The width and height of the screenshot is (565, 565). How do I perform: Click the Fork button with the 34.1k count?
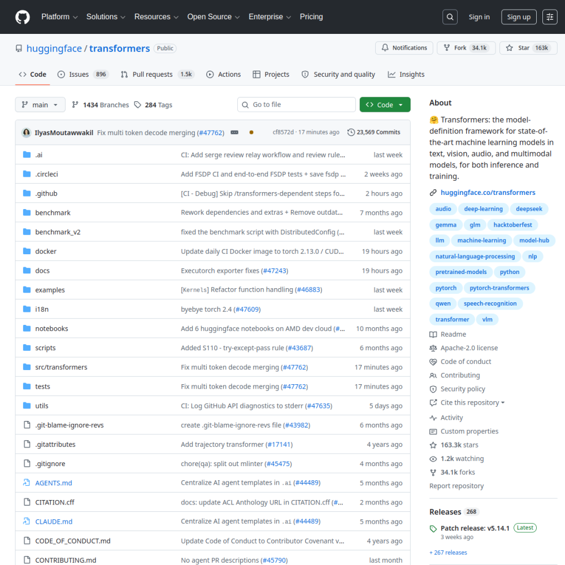point(466,48)
